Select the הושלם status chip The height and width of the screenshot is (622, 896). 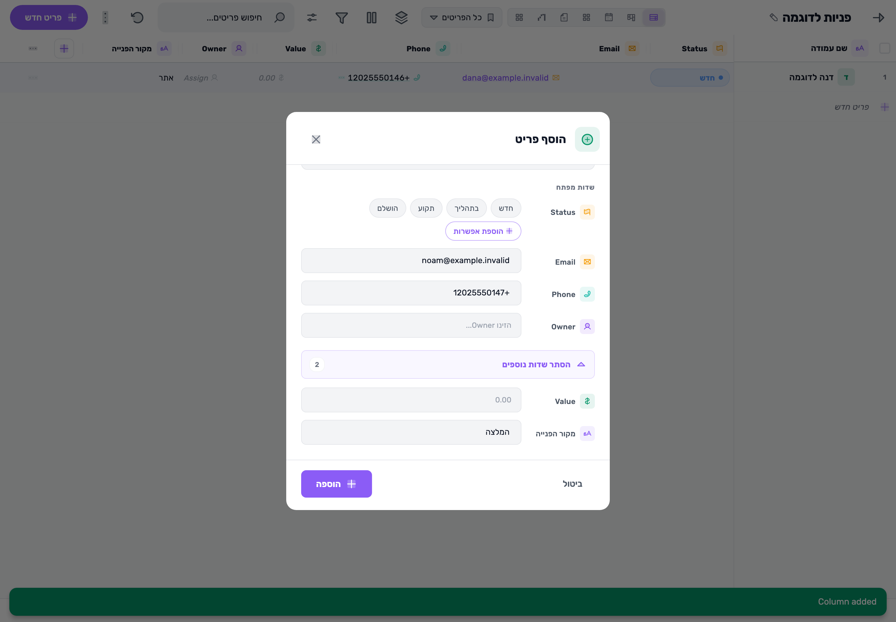click(388, 208)
